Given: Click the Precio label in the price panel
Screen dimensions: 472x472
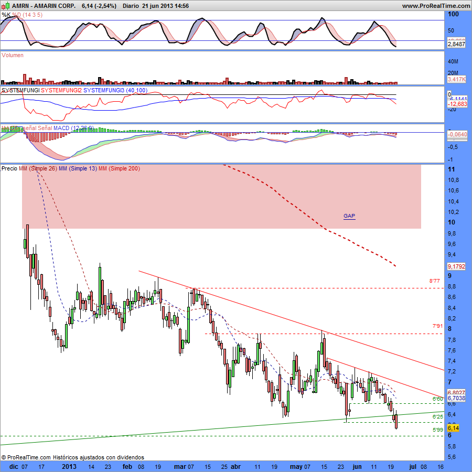Looking at the screenshot, I should tap(9, 168).
